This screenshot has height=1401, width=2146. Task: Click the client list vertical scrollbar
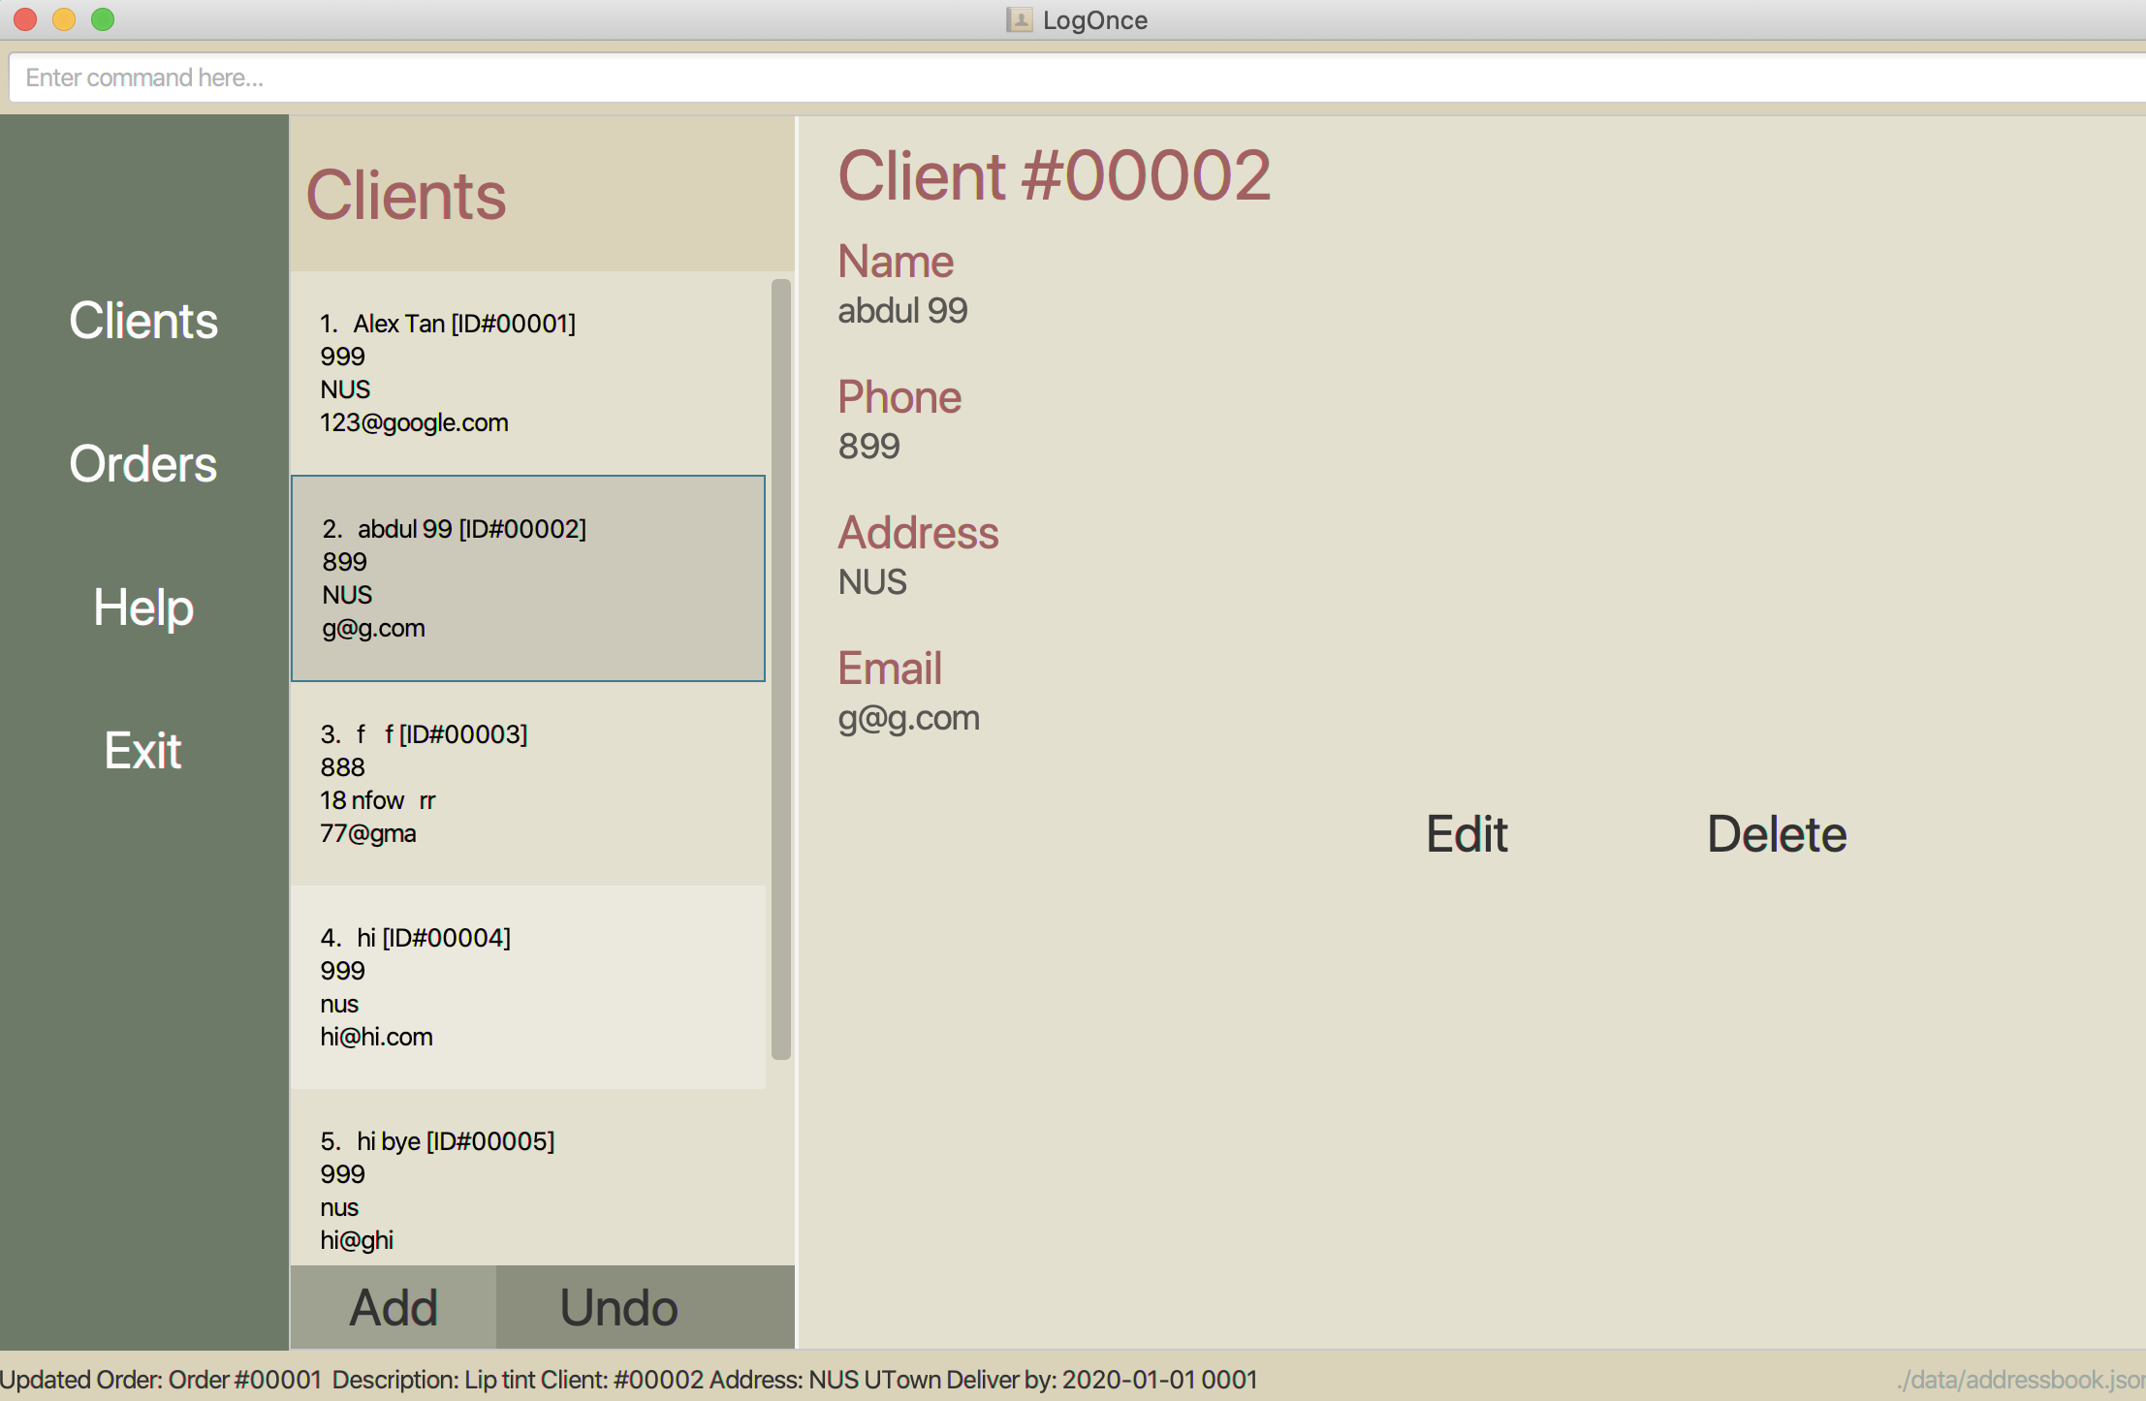(781, 669)
